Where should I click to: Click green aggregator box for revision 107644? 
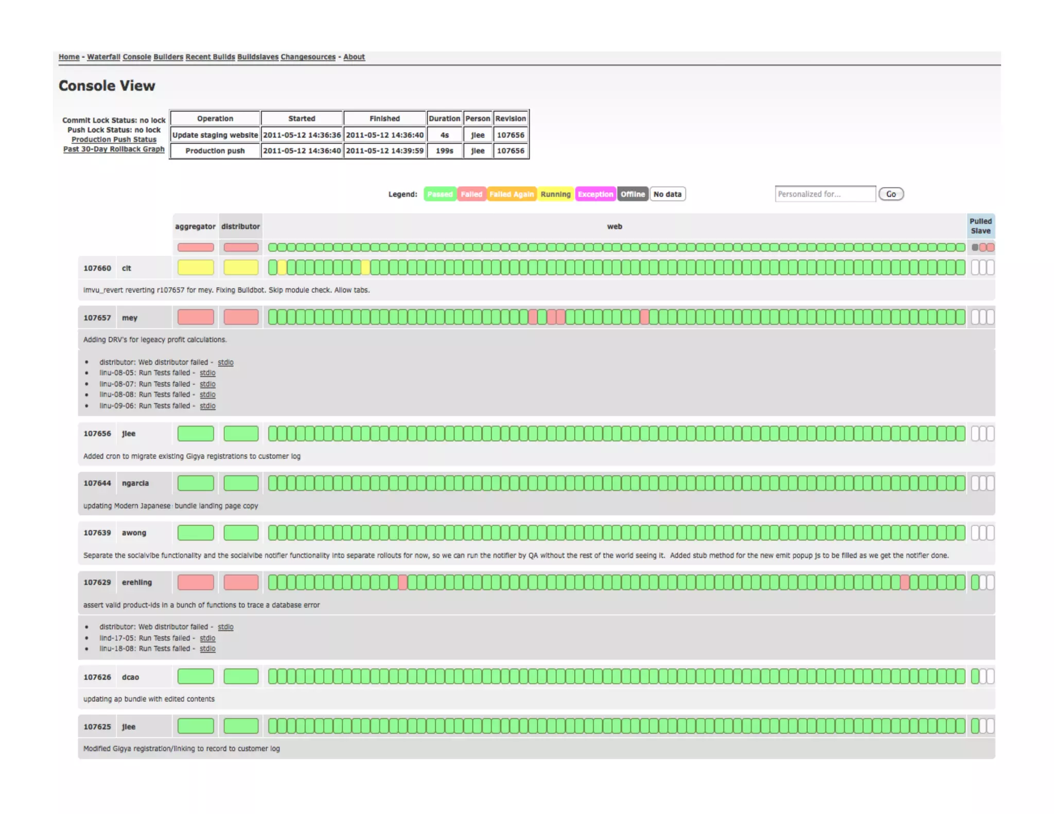[x=196, y=483]
